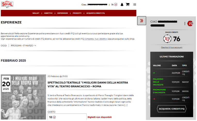Collapse the sidebar with the double-arrow button
197x121 pixels.
[141, 21]
